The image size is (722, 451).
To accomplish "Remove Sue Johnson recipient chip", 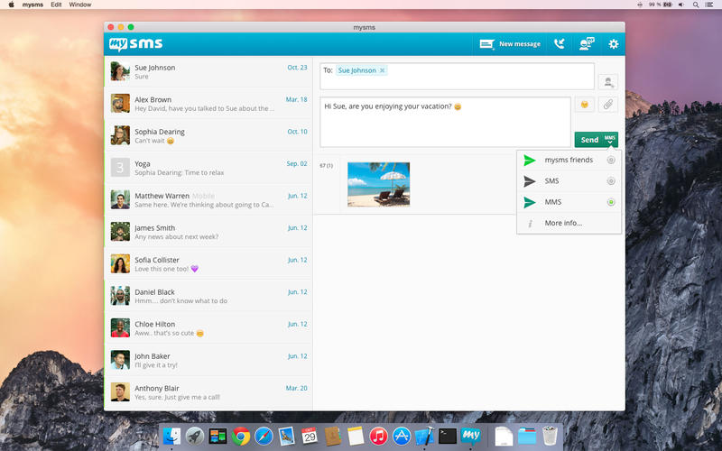I will coord(382,70).
